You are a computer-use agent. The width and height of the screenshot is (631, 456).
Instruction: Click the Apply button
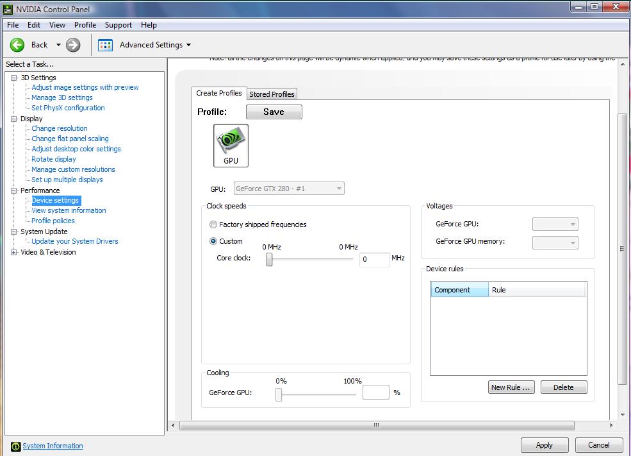[x=545, y=445]
